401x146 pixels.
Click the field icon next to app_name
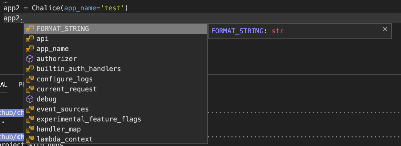click(30, 49)
